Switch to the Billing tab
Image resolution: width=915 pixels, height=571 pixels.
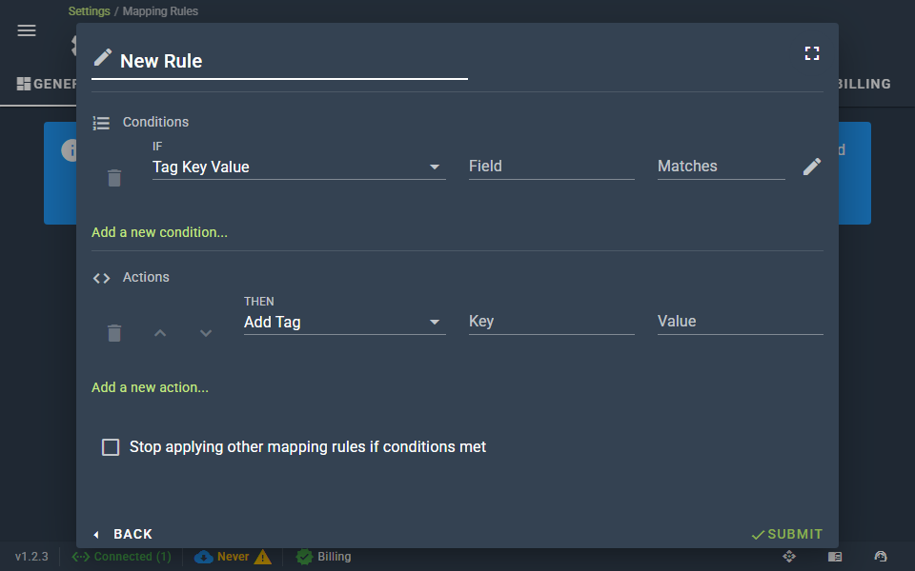[x=864, y=84]
